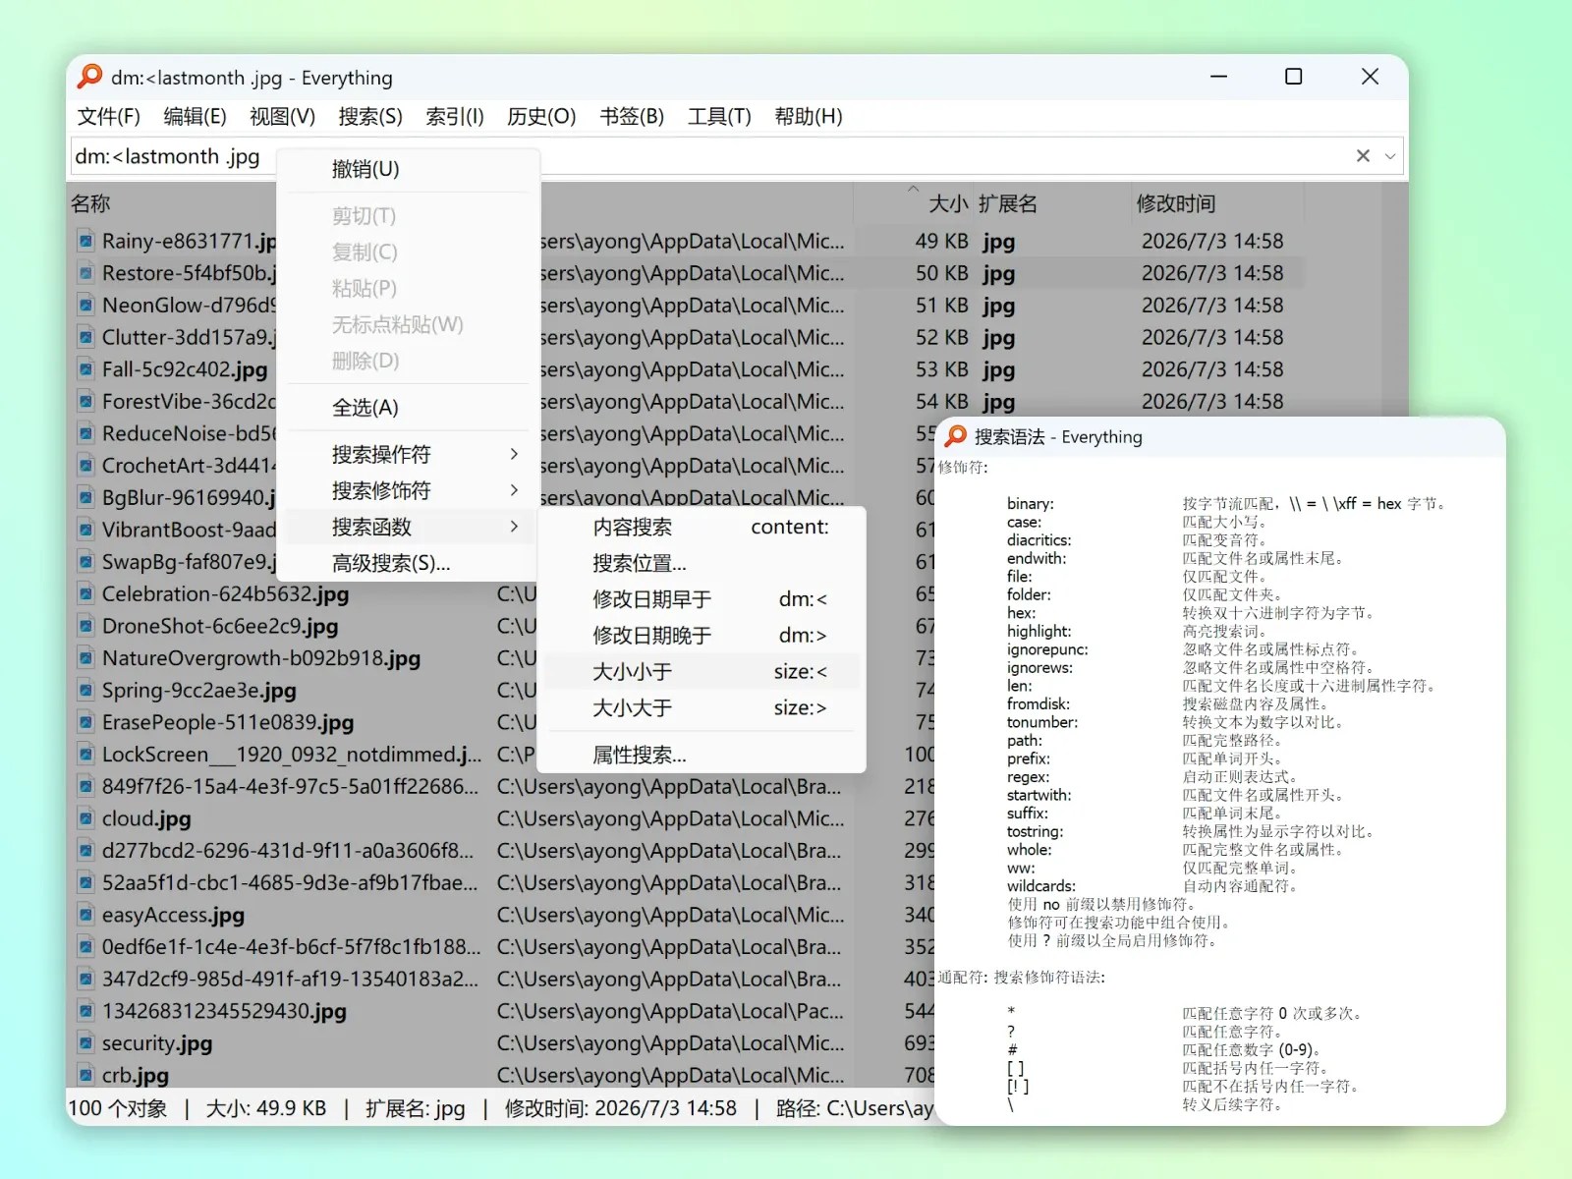The height and width of the screenshot is (1179, 1572).
Task: Select 大小大于 size:> from the submenu
Action: (702, 708)
